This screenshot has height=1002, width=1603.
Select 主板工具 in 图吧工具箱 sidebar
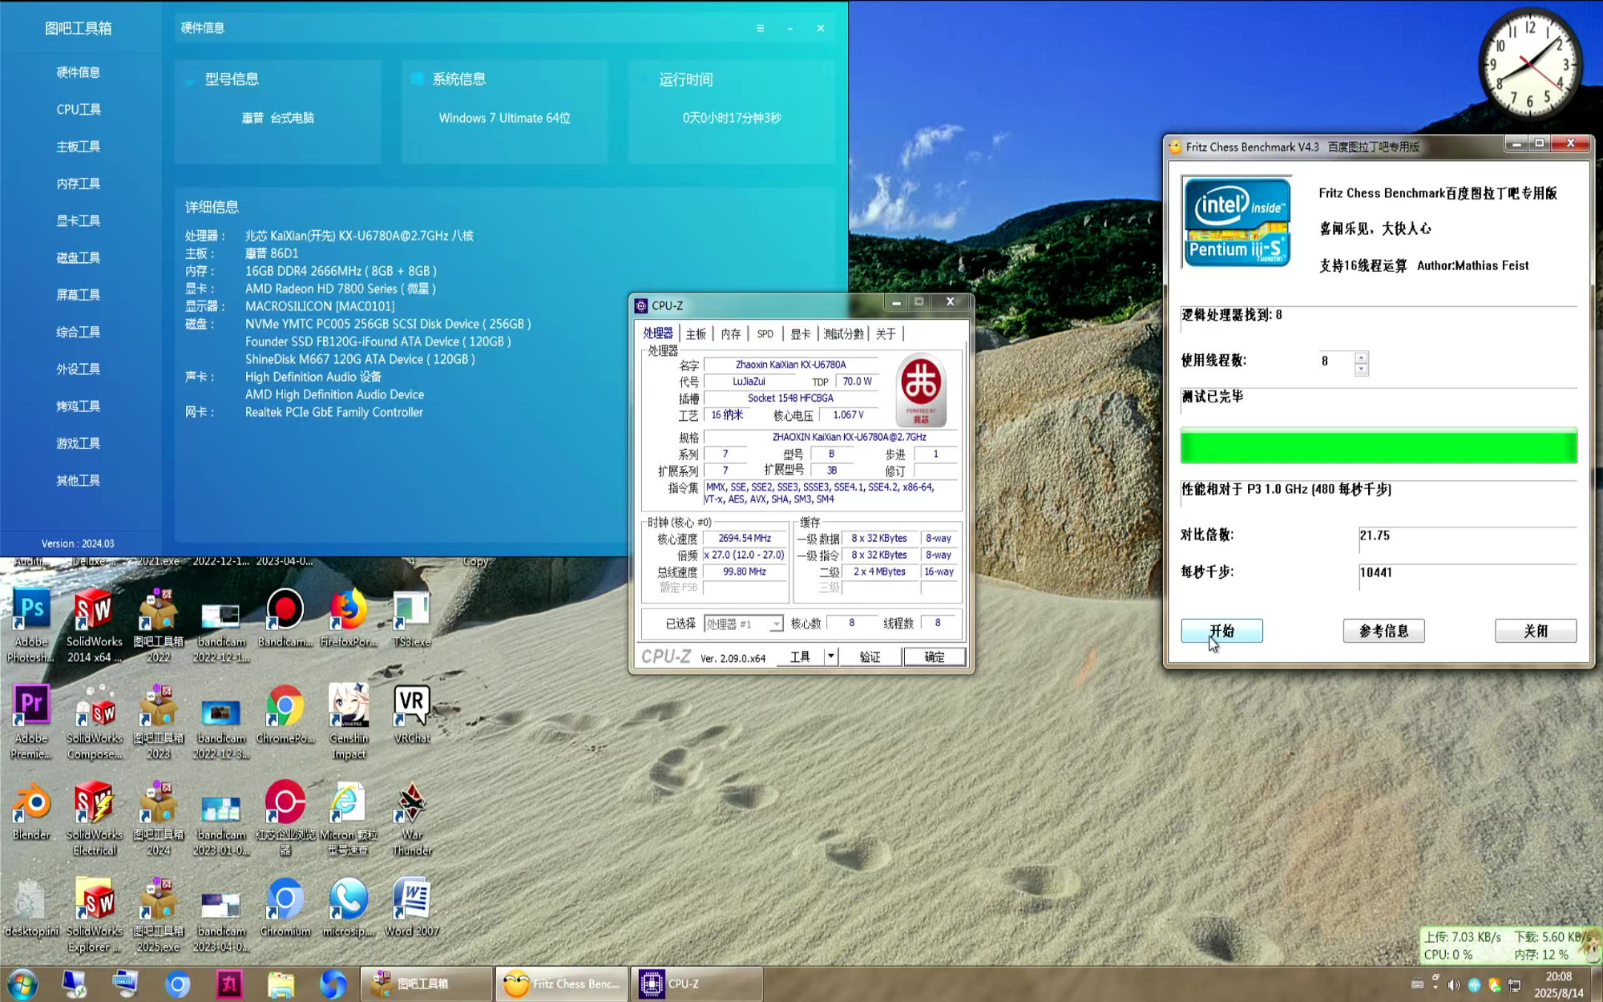coord(79,147)
